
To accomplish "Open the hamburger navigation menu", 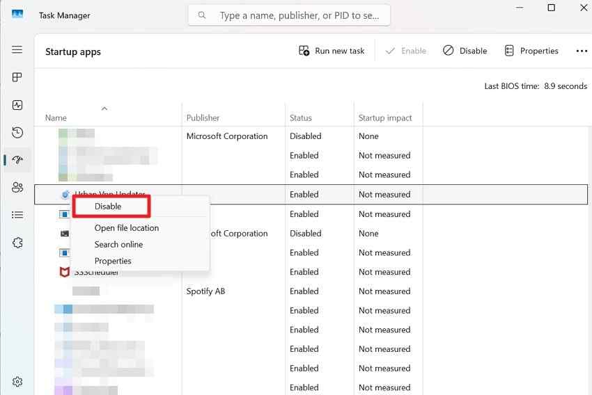I will 17,50.
